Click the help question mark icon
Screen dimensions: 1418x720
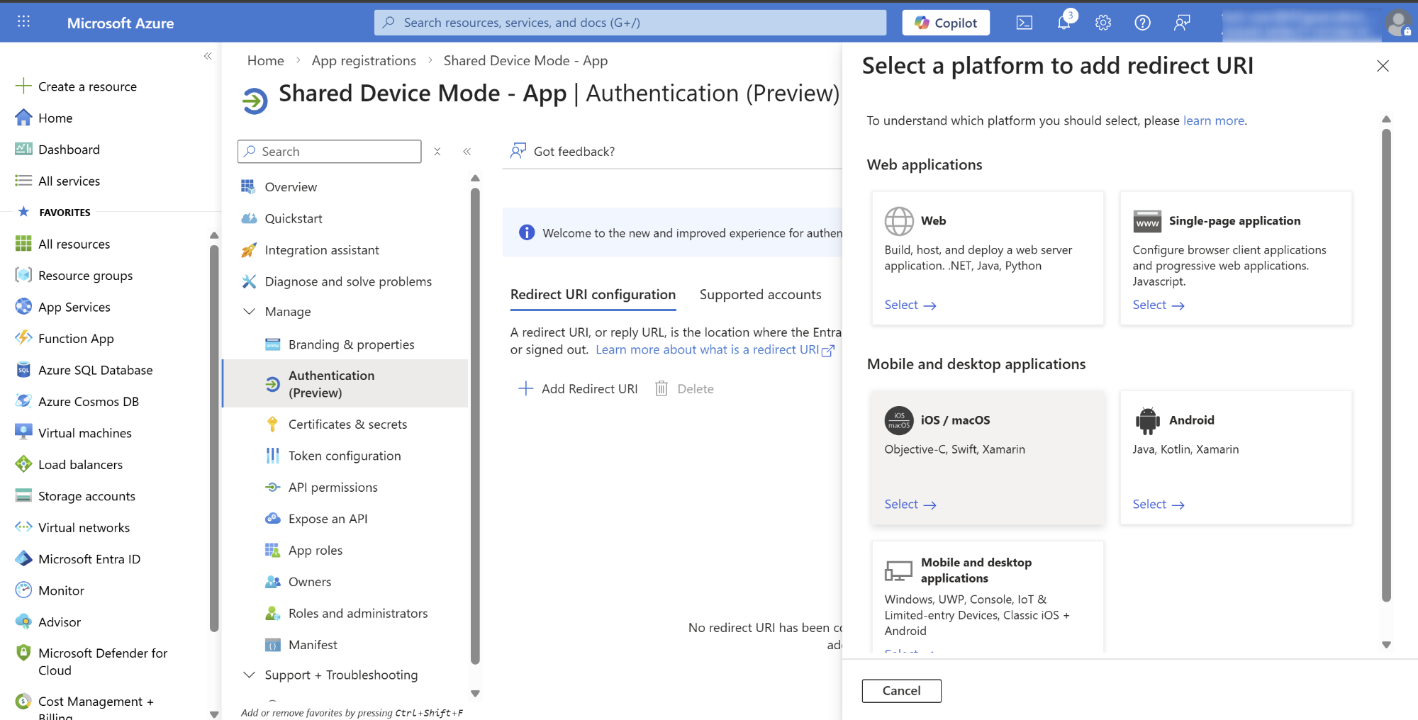1142,23
